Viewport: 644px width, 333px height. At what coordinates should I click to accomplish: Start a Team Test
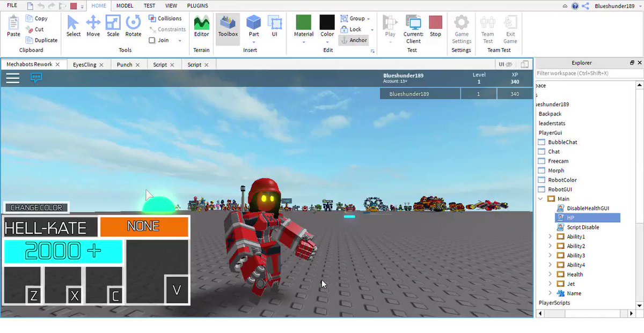pyautogui.click(x=488, y=29)
